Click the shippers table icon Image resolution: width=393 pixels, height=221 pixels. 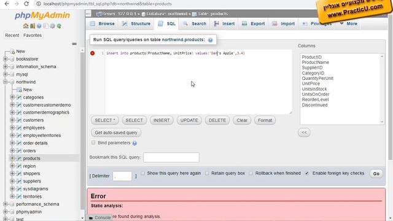[19, 173]
